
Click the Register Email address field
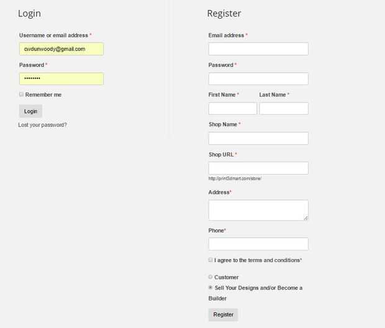point(258,48)
